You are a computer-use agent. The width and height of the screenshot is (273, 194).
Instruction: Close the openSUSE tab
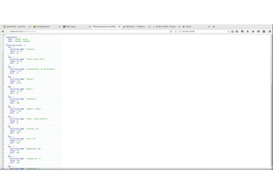pyautogui.click(x=30, y=27)
